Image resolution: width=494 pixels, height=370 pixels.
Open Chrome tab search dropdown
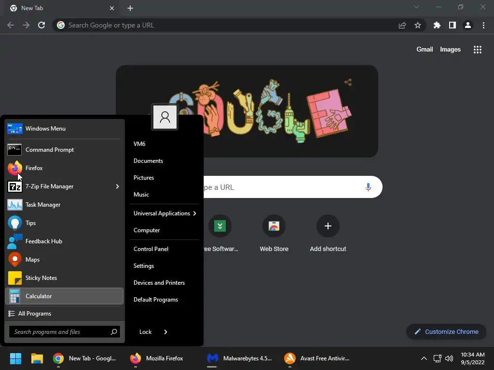click(x=416, y=7)
